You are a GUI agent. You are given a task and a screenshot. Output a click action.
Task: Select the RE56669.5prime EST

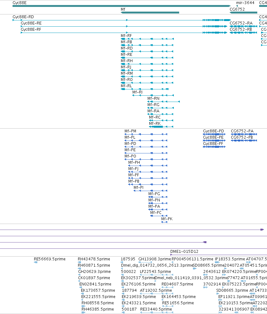(36, 262)
